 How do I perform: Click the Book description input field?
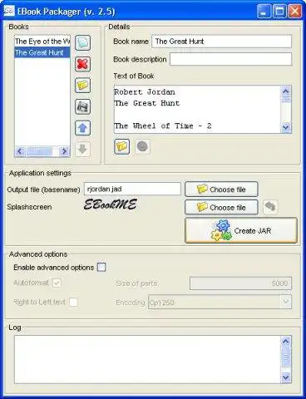pos(230,59)
